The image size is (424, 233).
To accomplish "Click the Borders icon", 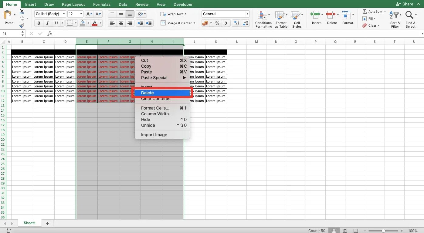I will [70, 23].
